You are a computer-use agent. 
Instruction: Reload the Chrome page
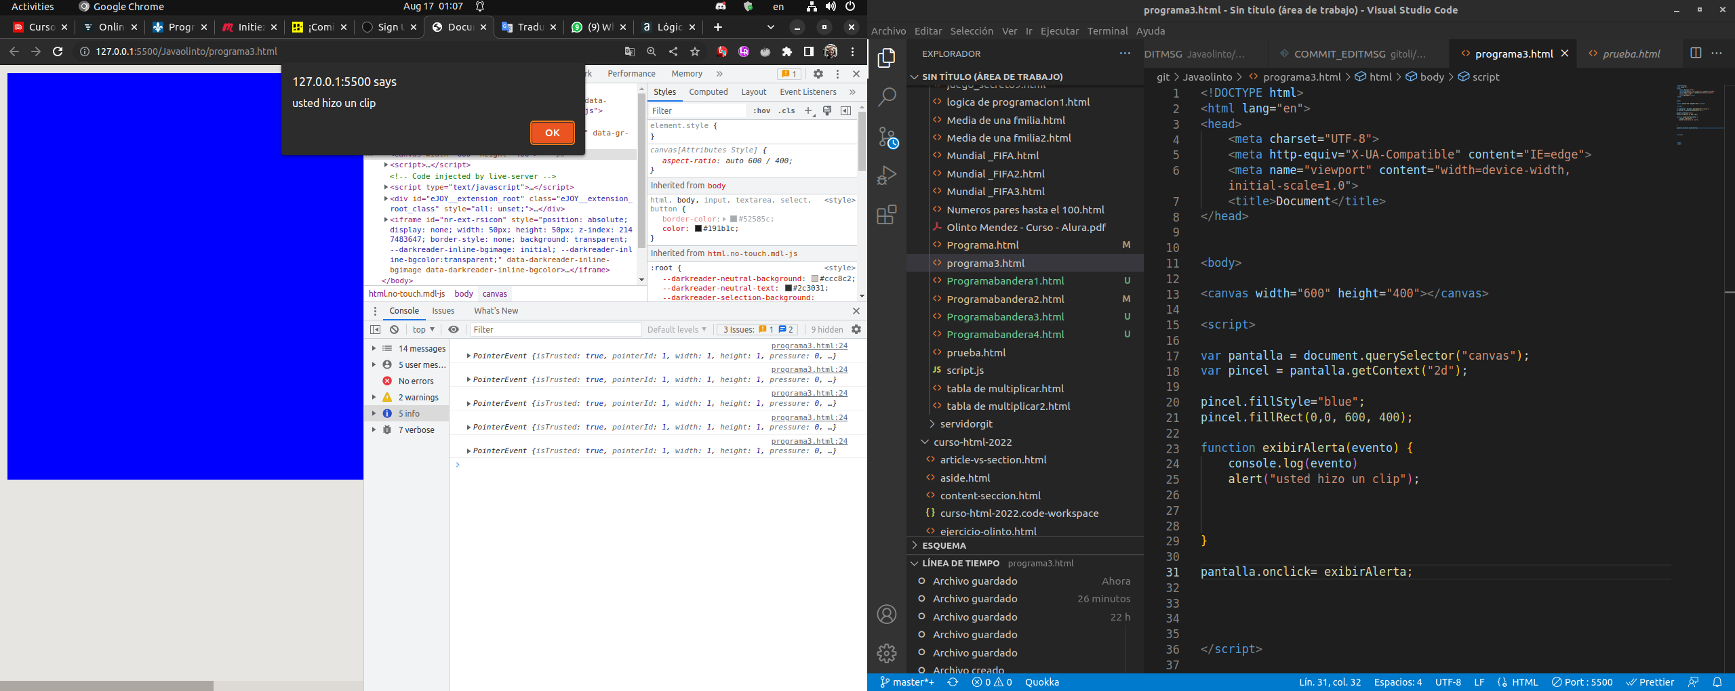(58, 51)
